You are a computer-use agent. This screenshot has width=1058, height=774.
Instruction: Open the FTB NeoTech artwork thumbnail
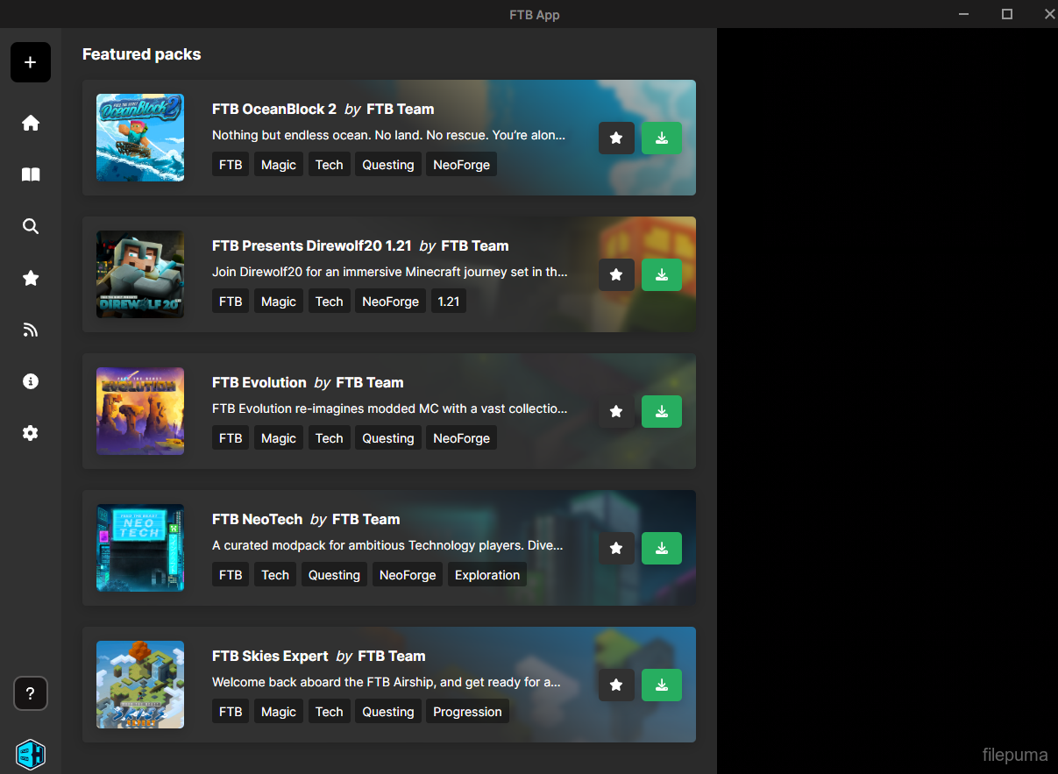(x=140, y=548)
